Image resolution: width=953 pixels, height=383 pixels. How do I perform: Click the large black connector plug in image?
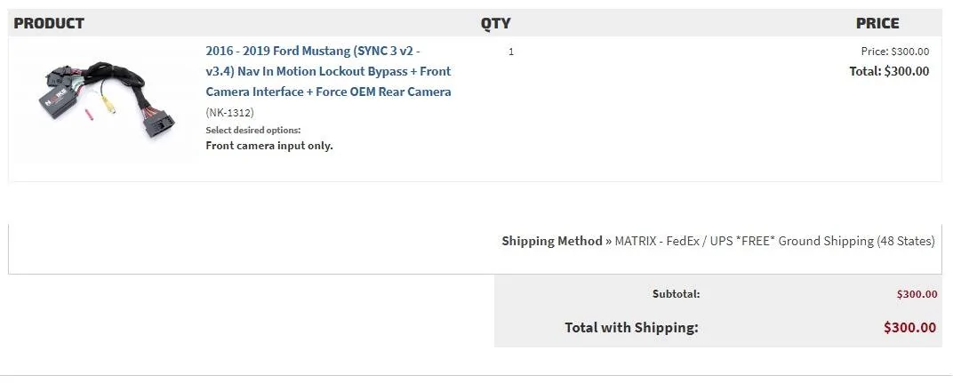click(158, 125)
